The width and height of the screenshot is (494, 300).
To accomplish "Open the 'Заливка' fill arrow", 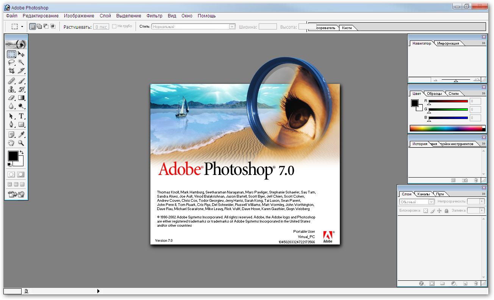I will point(482,210).
